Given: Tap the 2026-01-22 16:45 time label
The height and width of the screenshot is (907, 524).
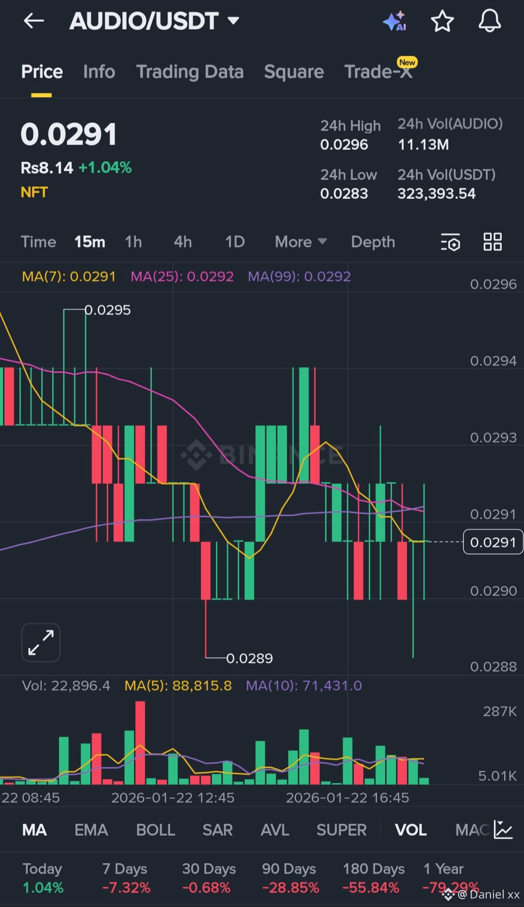Looking at the screenshot, I should [x=347, y=798].
